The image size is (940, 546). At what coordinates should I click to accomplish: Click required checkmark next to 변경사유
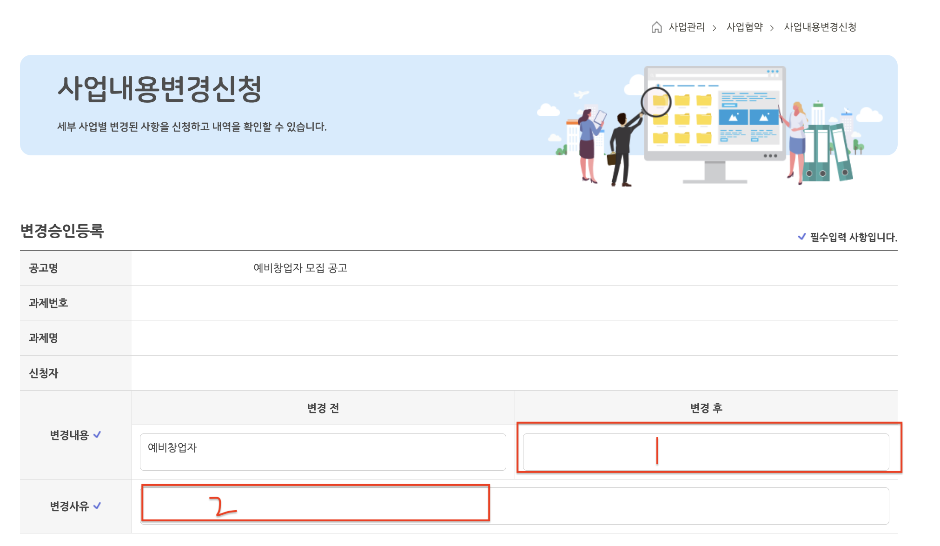[x=97, y=506]
